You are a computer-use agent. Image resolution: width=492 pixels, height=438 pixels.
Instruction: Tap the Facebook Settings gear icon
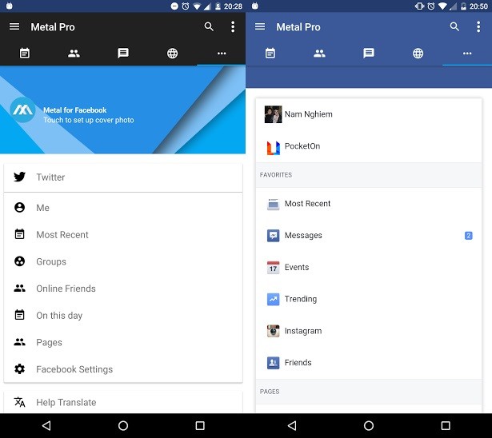(x=19, y=369)
